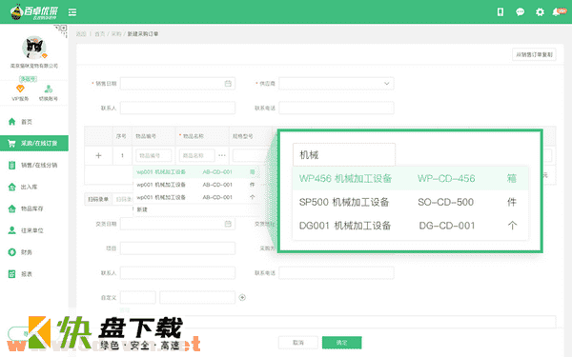Open the company avatar profile picture
The width and height of the screenshot is (572, 357).
click(x=34, y=48)
